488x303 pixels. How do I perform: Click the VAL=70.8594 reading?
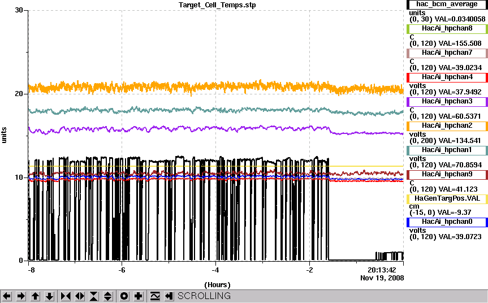tap(460, 165)
